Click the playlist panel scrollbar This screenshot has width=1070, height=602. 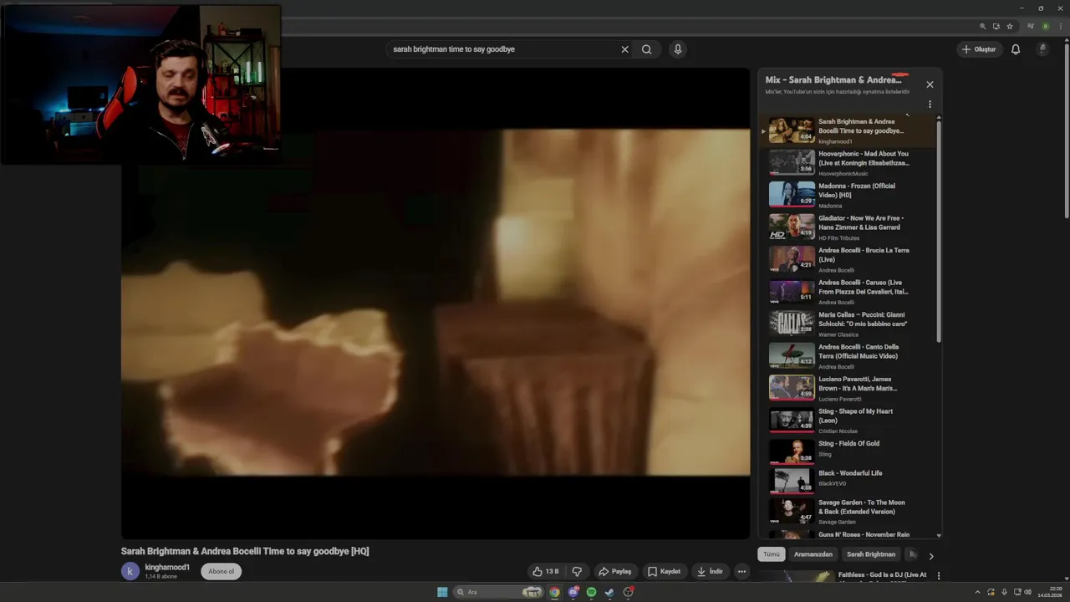[939, 230]
